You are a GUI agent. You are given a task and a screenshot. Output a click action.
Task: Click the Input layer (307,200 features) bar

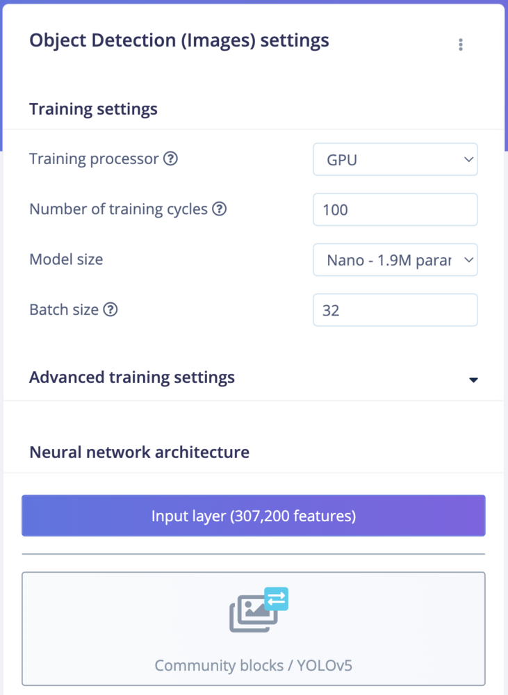click(254, 516)
